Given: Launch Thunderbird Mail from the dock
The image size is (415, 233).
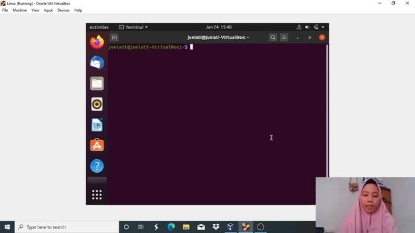Looking at the screenshot, I should tap(97, 63).
